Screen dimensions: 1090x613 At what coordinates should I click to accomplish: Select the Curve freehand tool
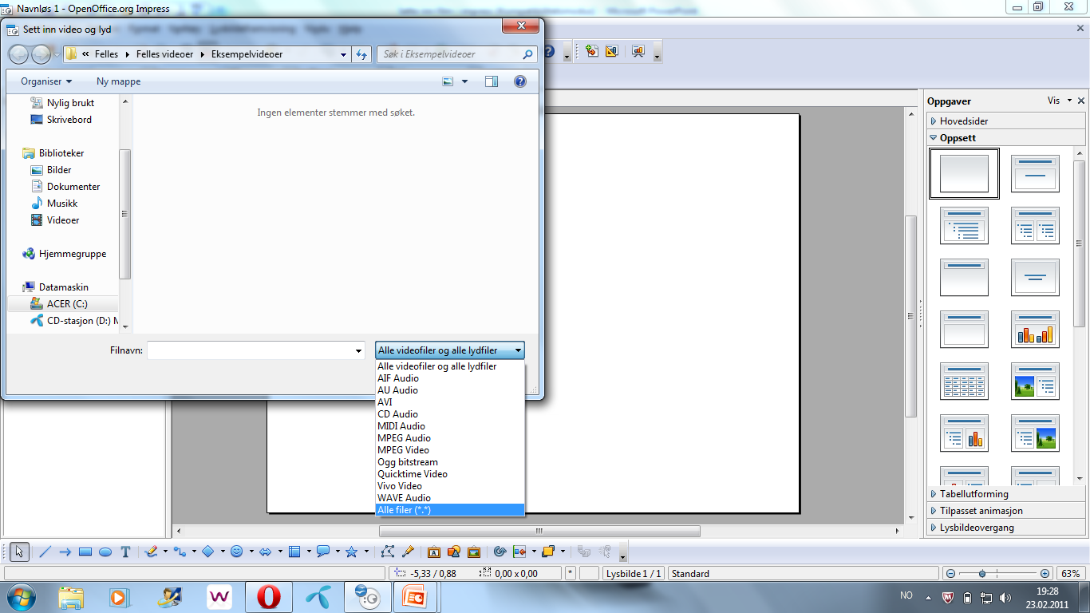152,552
